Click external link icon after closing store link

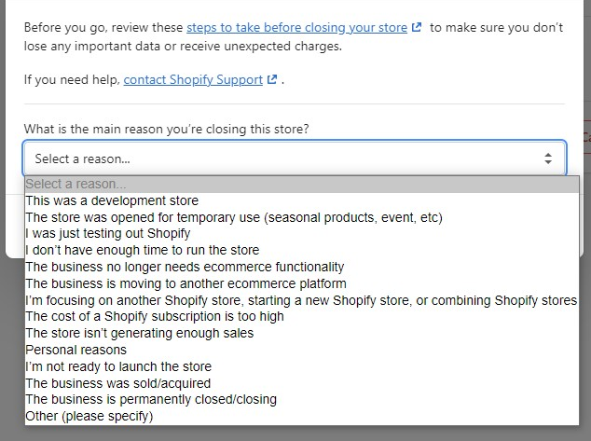pyautogui.click(x=417, y=27)
